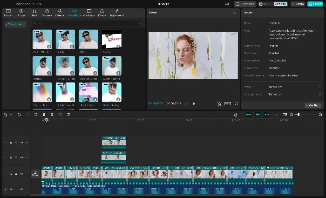This screenshot has height=198, width=326.
Task: Open the preview quality grid icon
Action: pyautogui.click(x=187, y=103)
